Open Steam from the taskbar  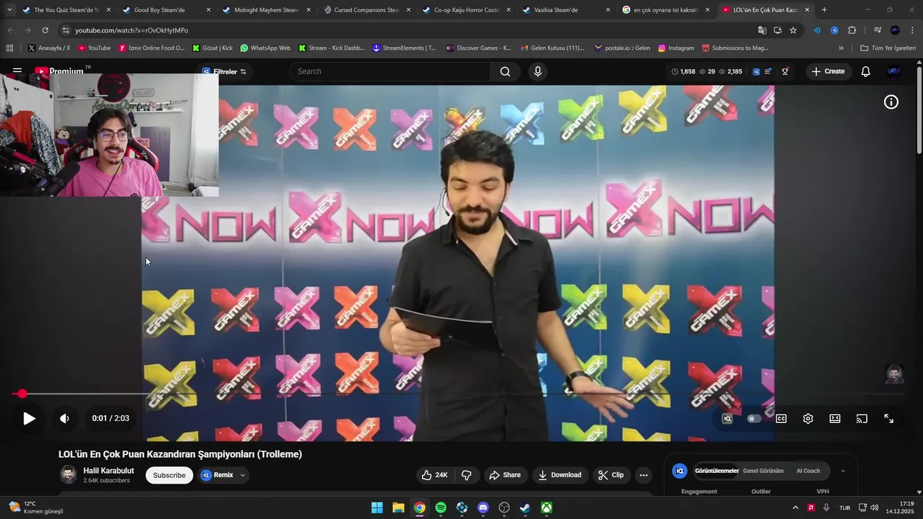526,507
